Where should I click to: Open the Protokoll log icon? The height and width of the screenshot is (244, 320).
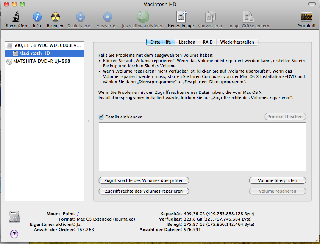pos(306,17)
